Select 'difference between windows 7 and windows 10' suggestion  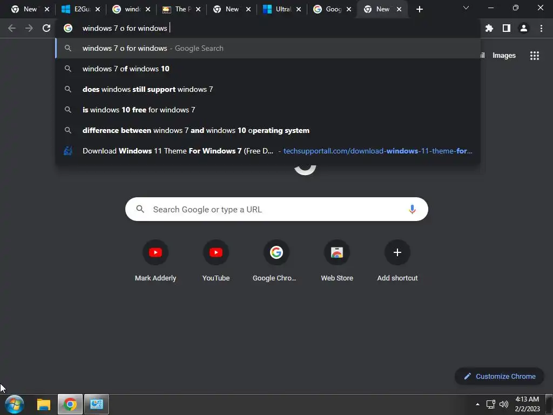tap(268, 130)
